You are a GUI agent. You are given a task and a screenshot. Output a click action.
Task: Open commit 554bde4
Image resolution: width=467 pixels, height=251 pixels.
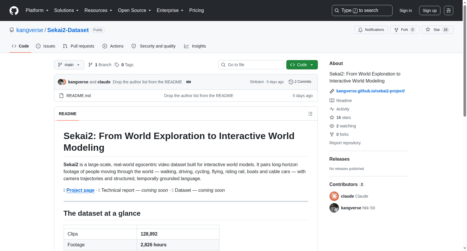pos(257,82)
